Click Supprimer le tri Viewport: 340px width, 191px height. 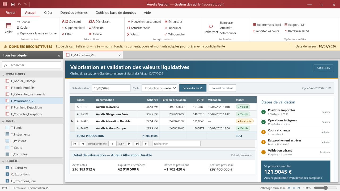pyautogui.click(x=73, y=28)
